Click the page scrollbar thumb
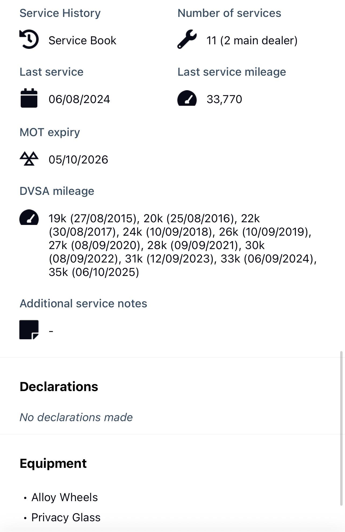 [x=342, y=428]
